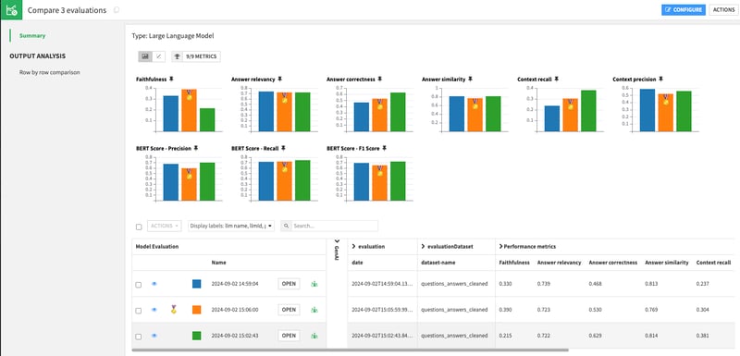
Task: Open the Summary tab in sidebar
Action: [32, 35]
